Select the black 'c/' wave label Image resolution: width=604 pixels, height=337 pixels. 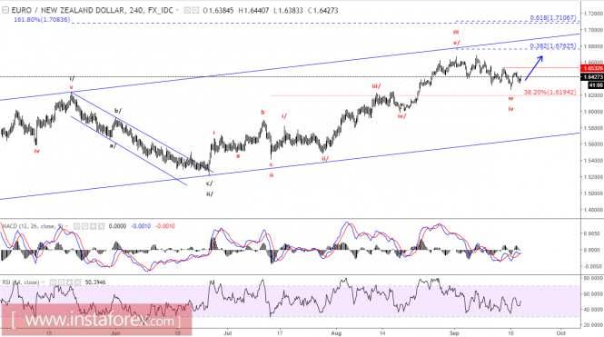coord(210,183)
